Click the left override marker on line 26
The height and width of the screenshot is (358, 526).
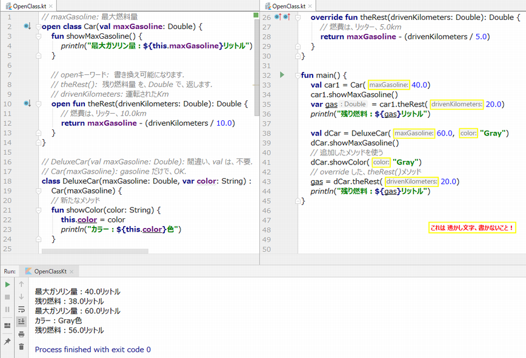click(x=278, y=17)
